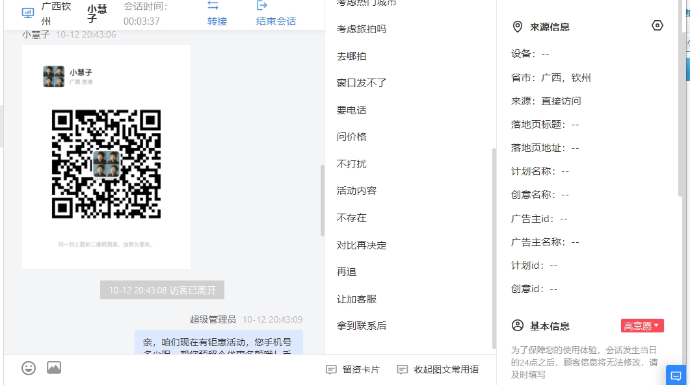Click the 创意id row
Screen dimensions: 690x385
click(x=534, y=289)
